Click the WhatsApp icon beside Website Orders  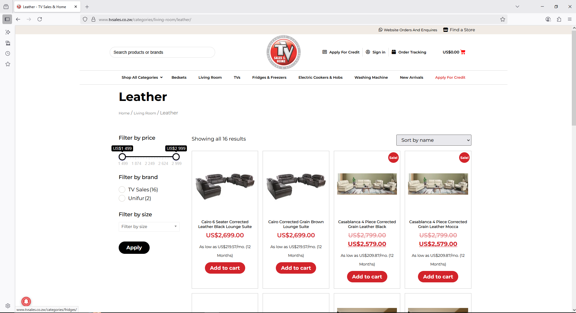coord(380,30)
